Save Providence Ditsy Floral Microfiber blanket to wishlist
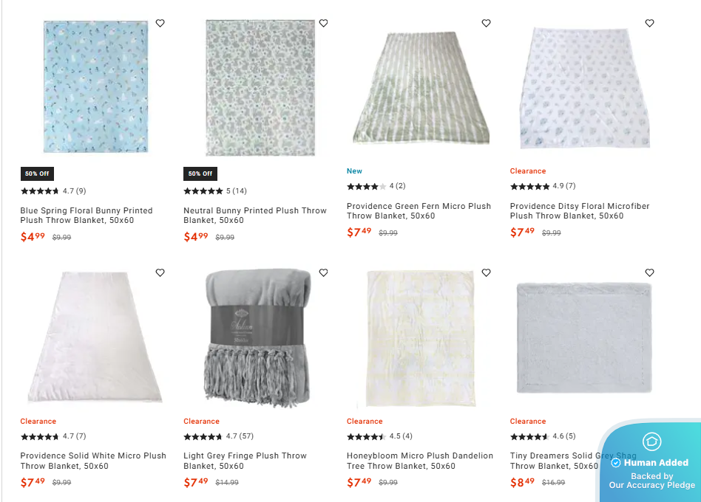Image resolution: width=701 pixels, height=502 pixels. (649, 23)
